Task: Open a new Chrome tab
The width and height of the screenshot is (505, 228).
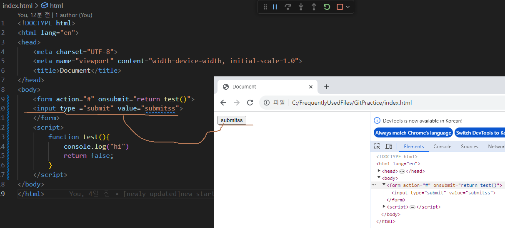Action: pos(327,87)
